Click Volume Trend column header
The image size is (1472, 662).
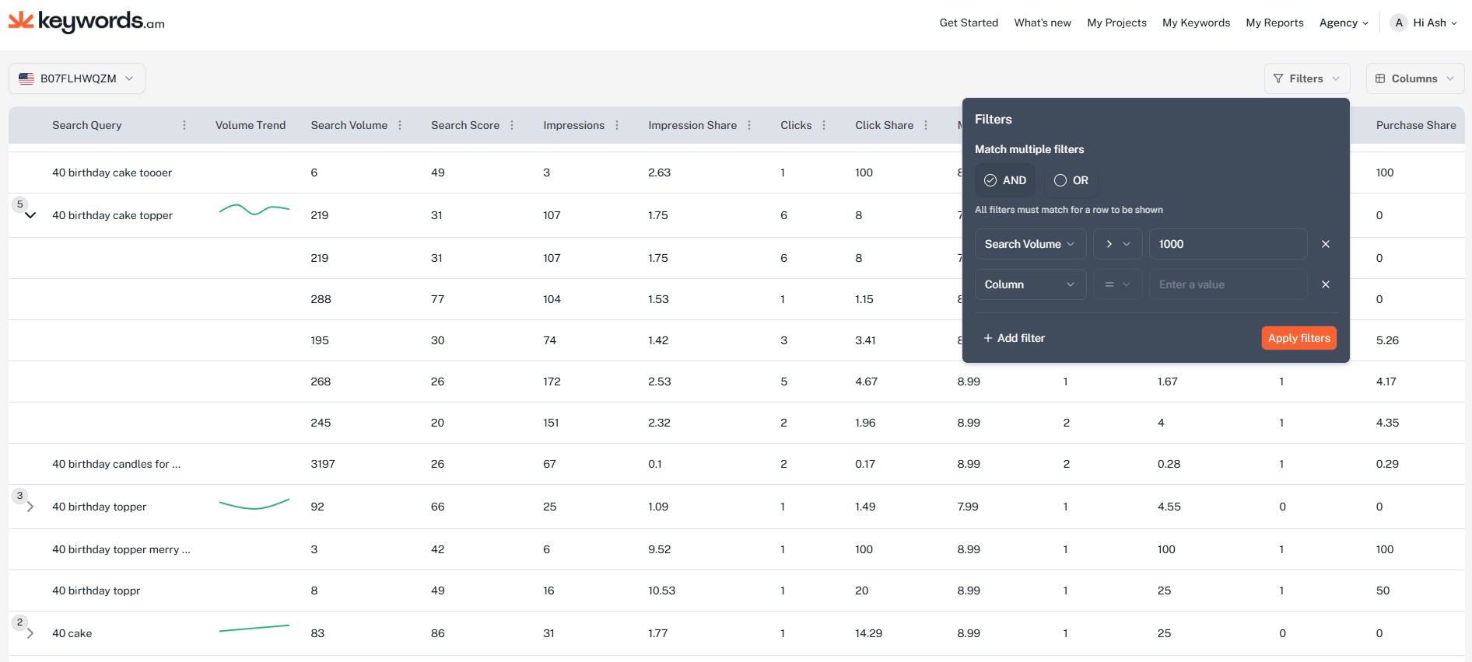[251, 125]
